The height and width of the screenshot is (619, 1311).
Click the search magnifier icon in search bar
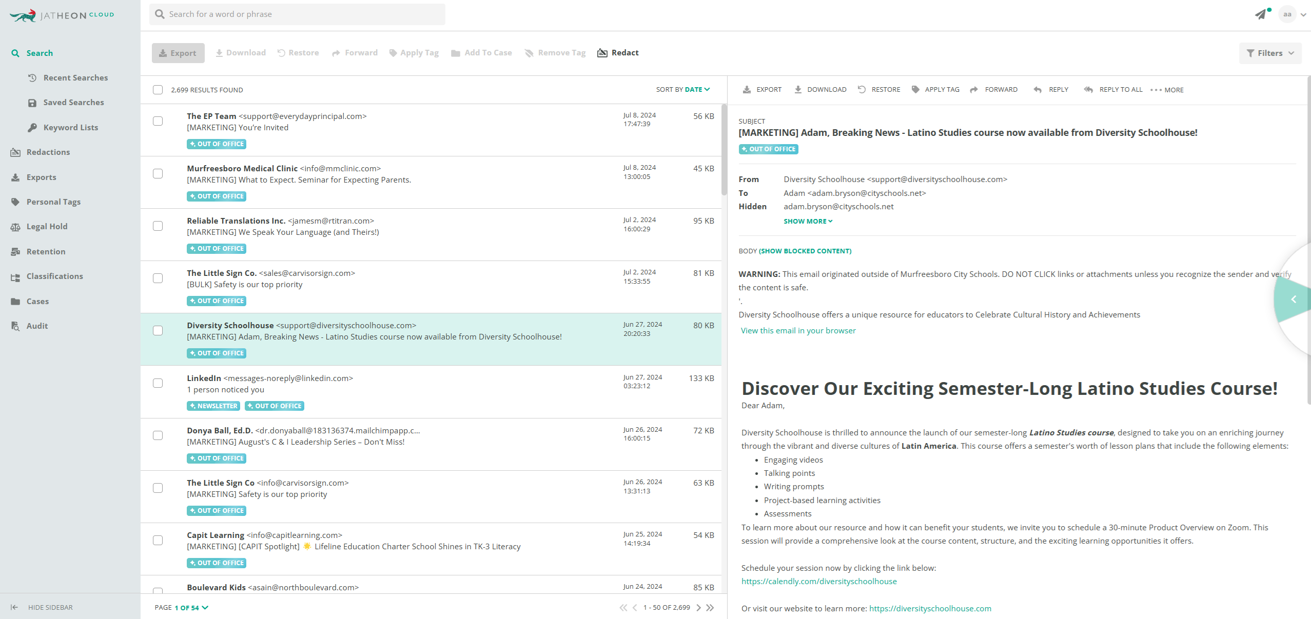160,14
